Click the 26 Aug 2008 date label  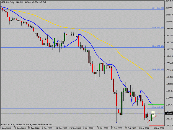(34, 128)
